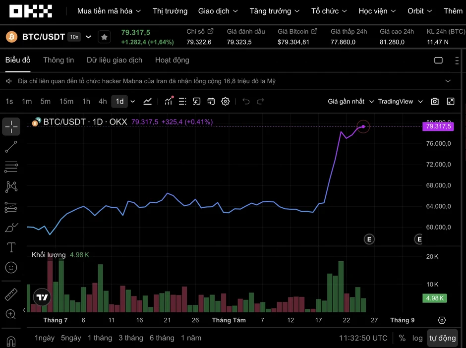Viewport: 466px width, 348px height.
Task: Open more timeframes dropdown next to 1d
Action: tap(133, 102)
